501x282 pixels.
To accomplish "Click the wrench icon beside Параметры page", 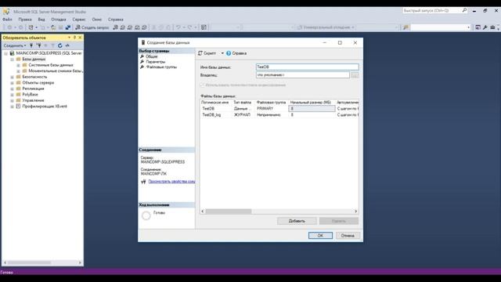I will pyautogui.click(x=142, y=61).
